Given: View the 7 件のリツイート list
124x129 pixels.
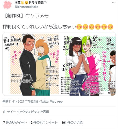Looking at the screenshot, I should pos(15,122).
